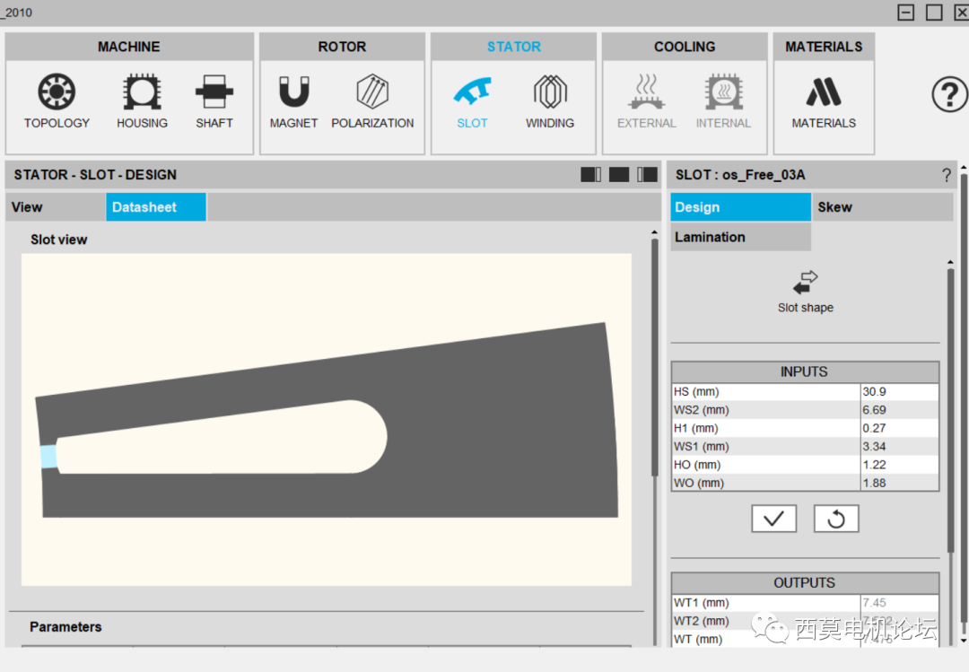The image size is (969, 672).
Task: Reset inputs with circular arrow button
Action: coord(836,518)
